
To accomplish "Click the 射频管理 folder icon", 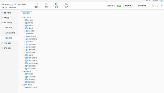I will 24,71.
